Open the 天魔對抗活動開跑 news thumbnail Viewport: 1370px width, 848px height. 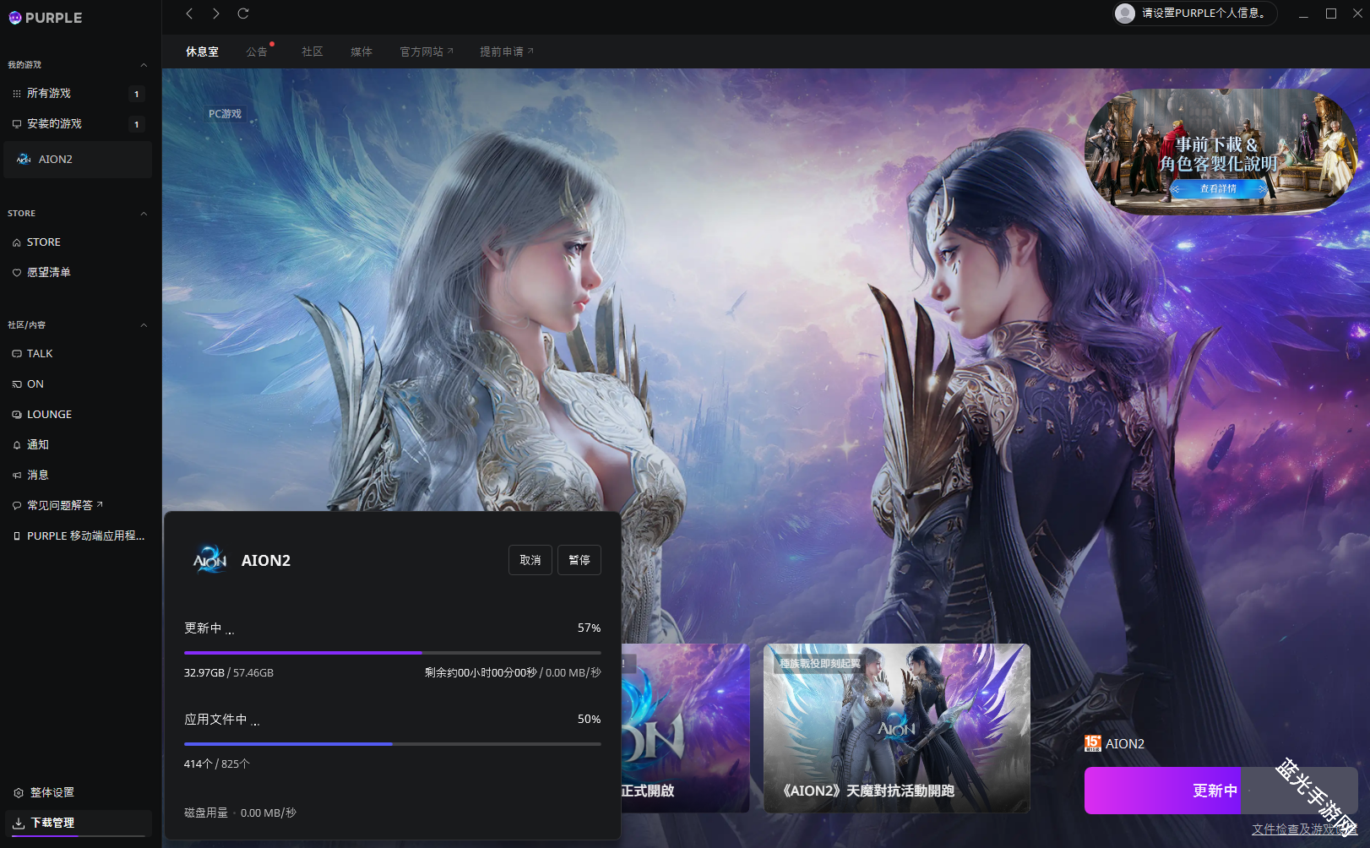tap(896, 727)
